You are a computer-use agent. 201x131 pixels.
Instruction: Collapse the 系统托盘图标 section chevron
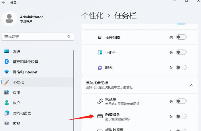coord(192,85)
